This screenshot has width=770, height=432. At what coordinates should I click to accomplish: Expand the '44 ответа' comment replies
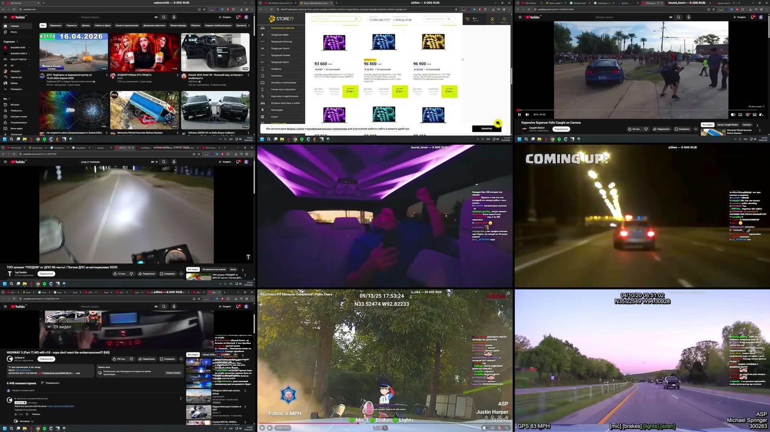pos(24,421)
